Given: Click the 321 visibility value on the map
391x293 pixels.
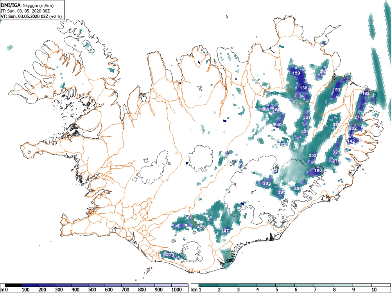Looking at the screenshot, I should click(336, 152).
